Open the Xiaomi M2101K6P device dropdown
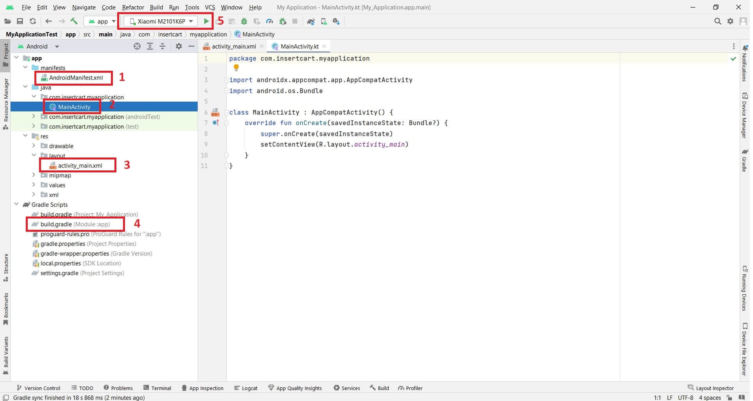The height and width of the screenshot is (401, 753). point(162,21)
